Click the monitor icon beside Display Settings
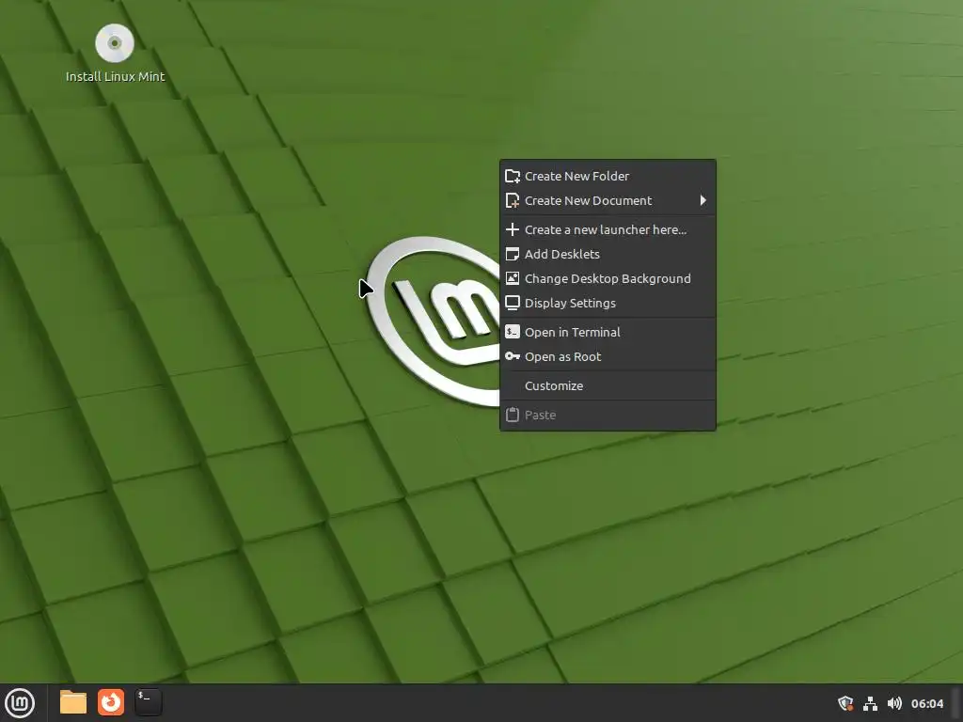Screen dimensions: 963x722 point(513,303)
